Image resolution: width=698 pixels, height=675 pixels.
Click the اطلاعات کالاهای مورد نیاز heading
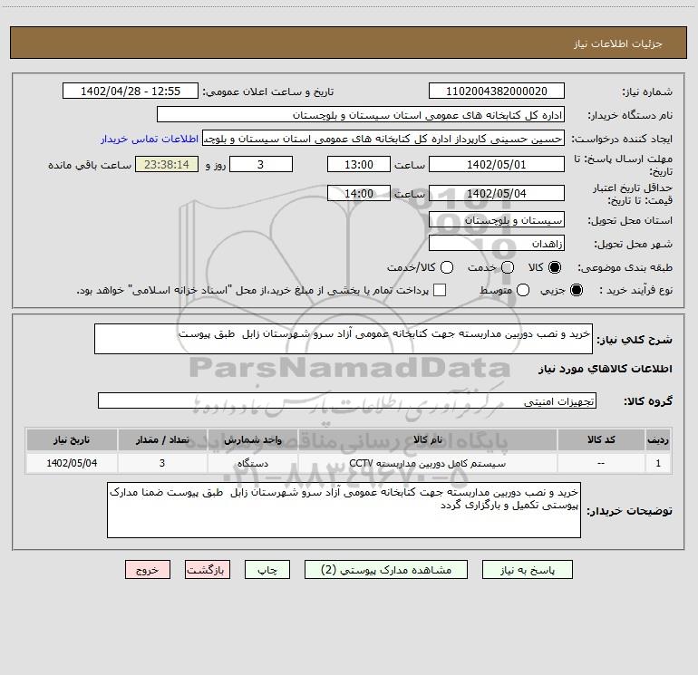pyautogui.click(x=605, y=369)
